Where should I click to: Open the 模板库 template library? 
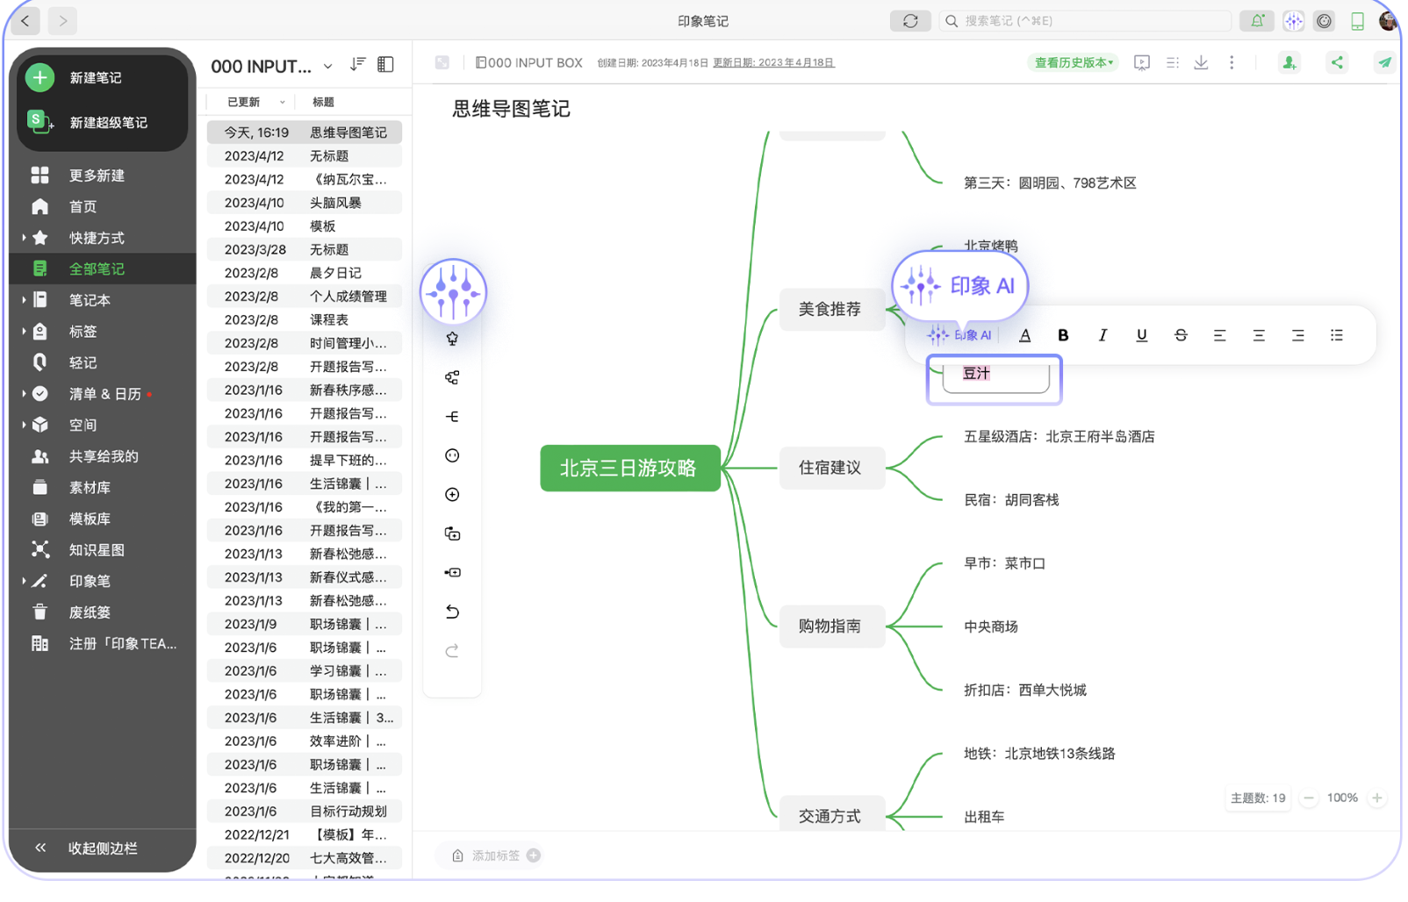pos(90,519)
